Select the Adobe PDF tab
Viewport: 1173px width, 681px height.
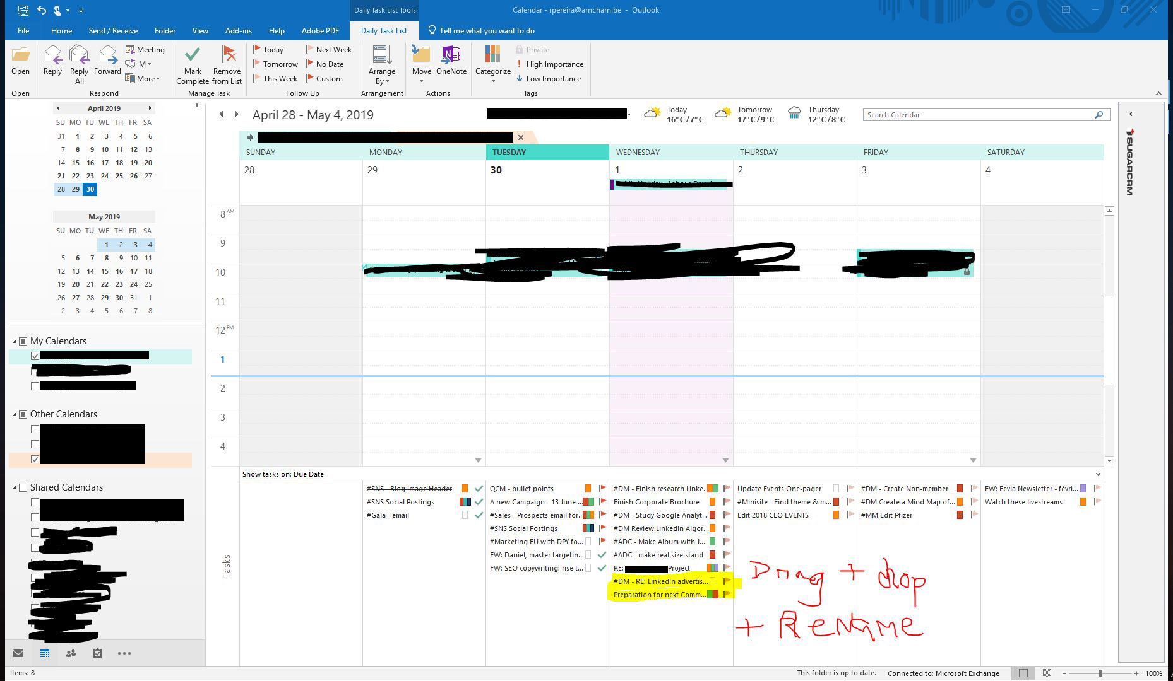point(320,30)
